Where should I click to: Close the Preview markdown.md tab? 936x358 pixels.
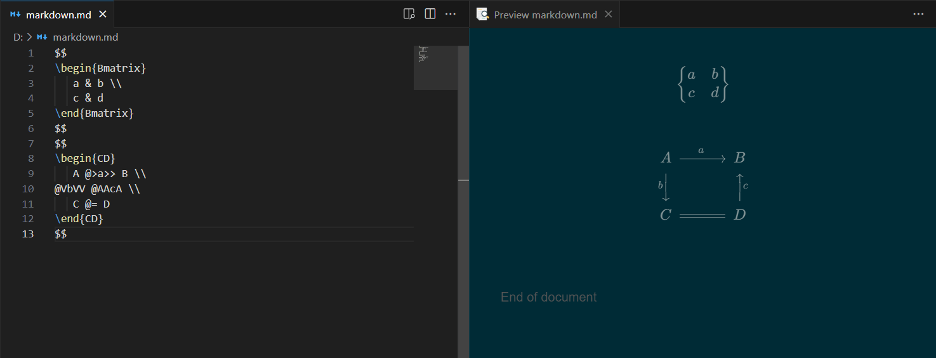[x=609, y=14]
